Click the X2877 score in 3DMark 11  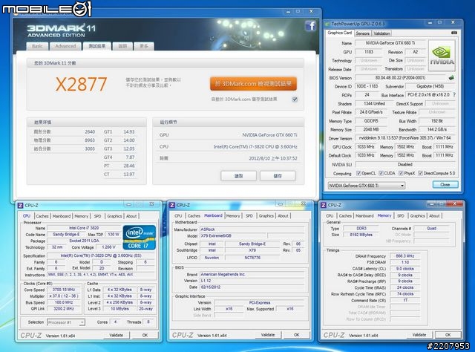point(81,84)
